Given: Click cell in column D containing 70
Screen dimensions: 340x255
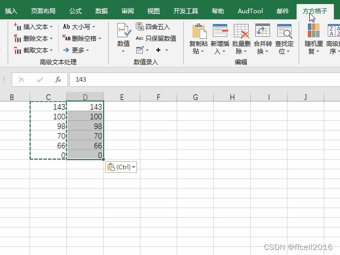Looking at the screenshot, I should (85, 136).
